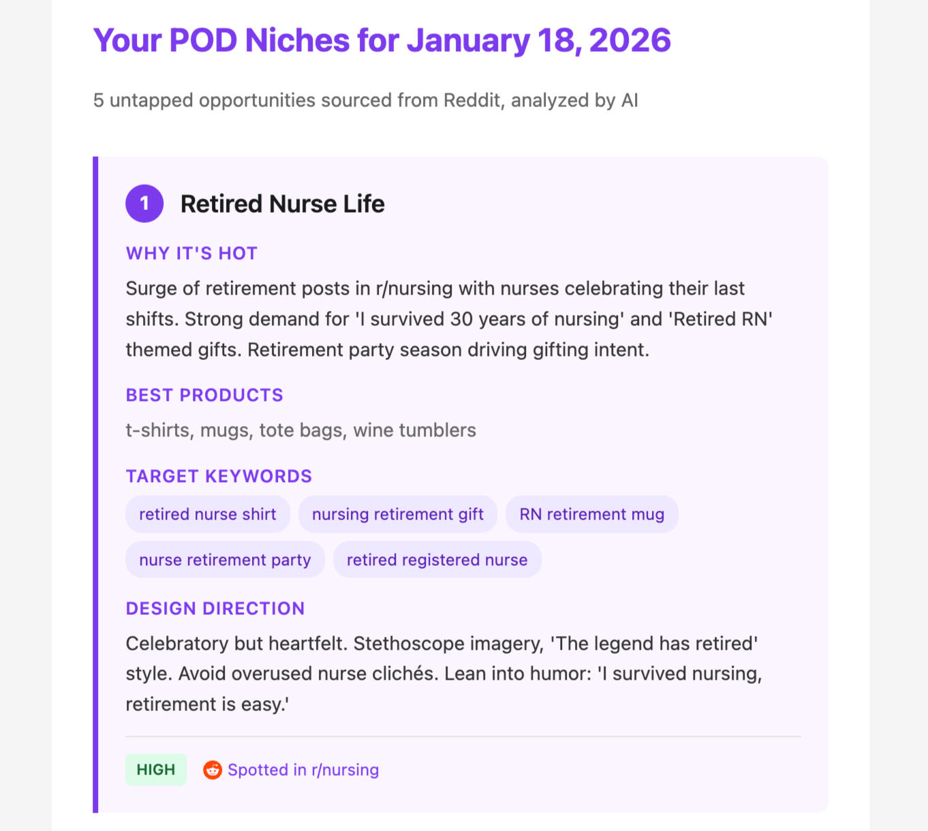The width and height of the screenshot is (928, 831).
Task: Click the '5 untapped opportunities' subtitle text
Action: [x=365, y=100]
